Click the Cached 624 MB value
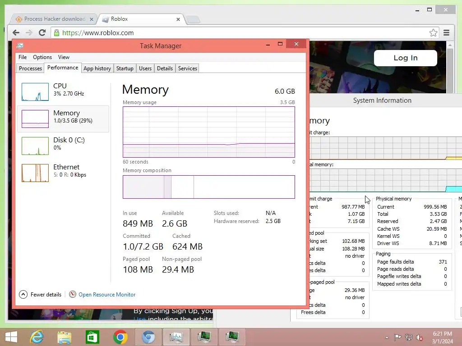Image resolution: width=462 pixels, height=346 pixels. coord(187,246)
